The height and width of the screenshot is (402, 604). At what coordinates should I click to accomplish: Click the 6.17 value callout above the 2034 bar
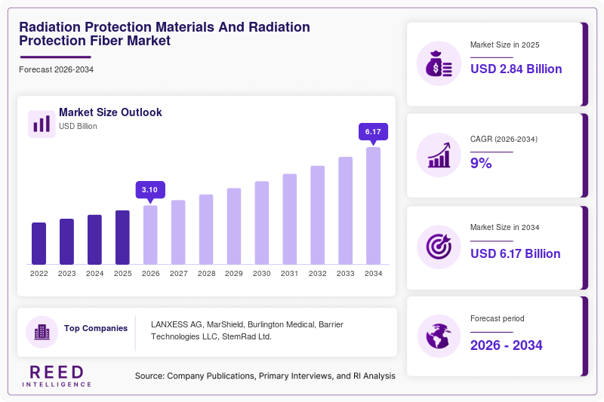point(373,132)
